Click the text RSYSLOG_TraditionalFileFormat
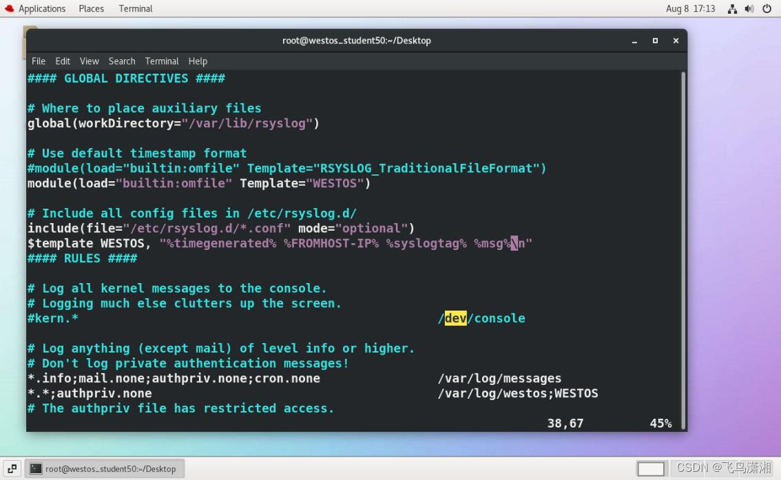This screenshot has height=480, width=781. click(x=426, y=168)
